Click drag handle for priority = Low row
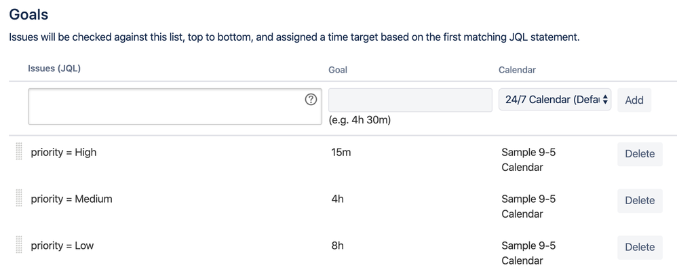The height and width of the screenshot is (274, 677). pyautogui.click(x=19, y=245)
